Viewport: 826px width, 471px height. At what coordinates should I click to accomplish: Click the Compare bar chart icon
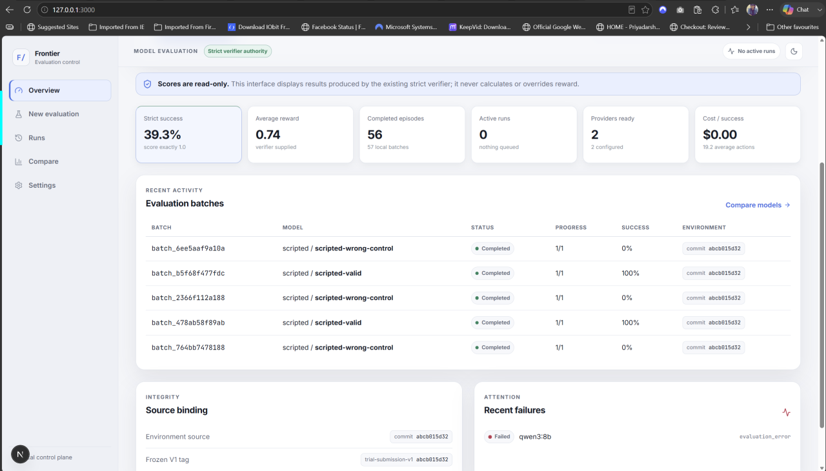[x=19, y=162]
